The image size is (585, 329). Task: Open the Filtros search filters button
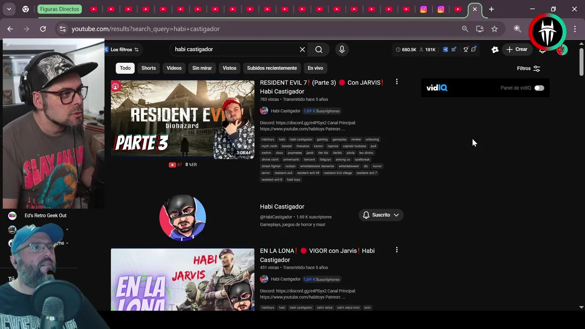pyautogui.click(x=528, y=69)
